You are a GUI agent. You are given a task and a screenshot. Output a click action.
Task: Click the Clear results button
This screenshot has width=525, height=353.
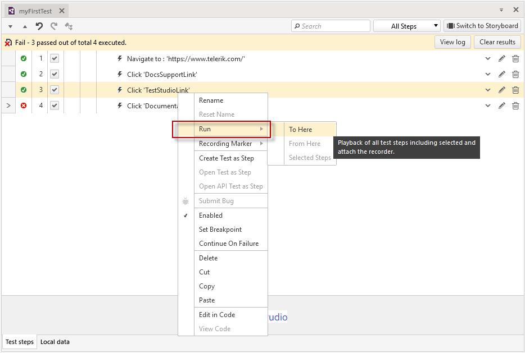(x=497, y=42)
